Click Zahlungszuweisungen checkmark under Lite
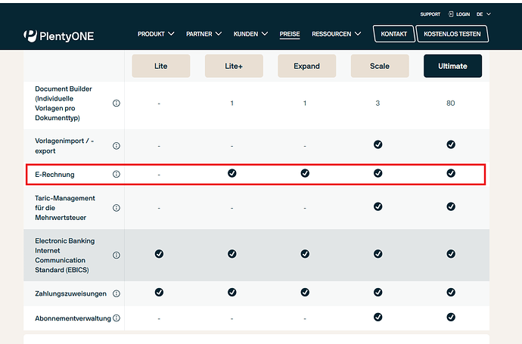This screenshot has height=344, width=522. click(159, 292)
